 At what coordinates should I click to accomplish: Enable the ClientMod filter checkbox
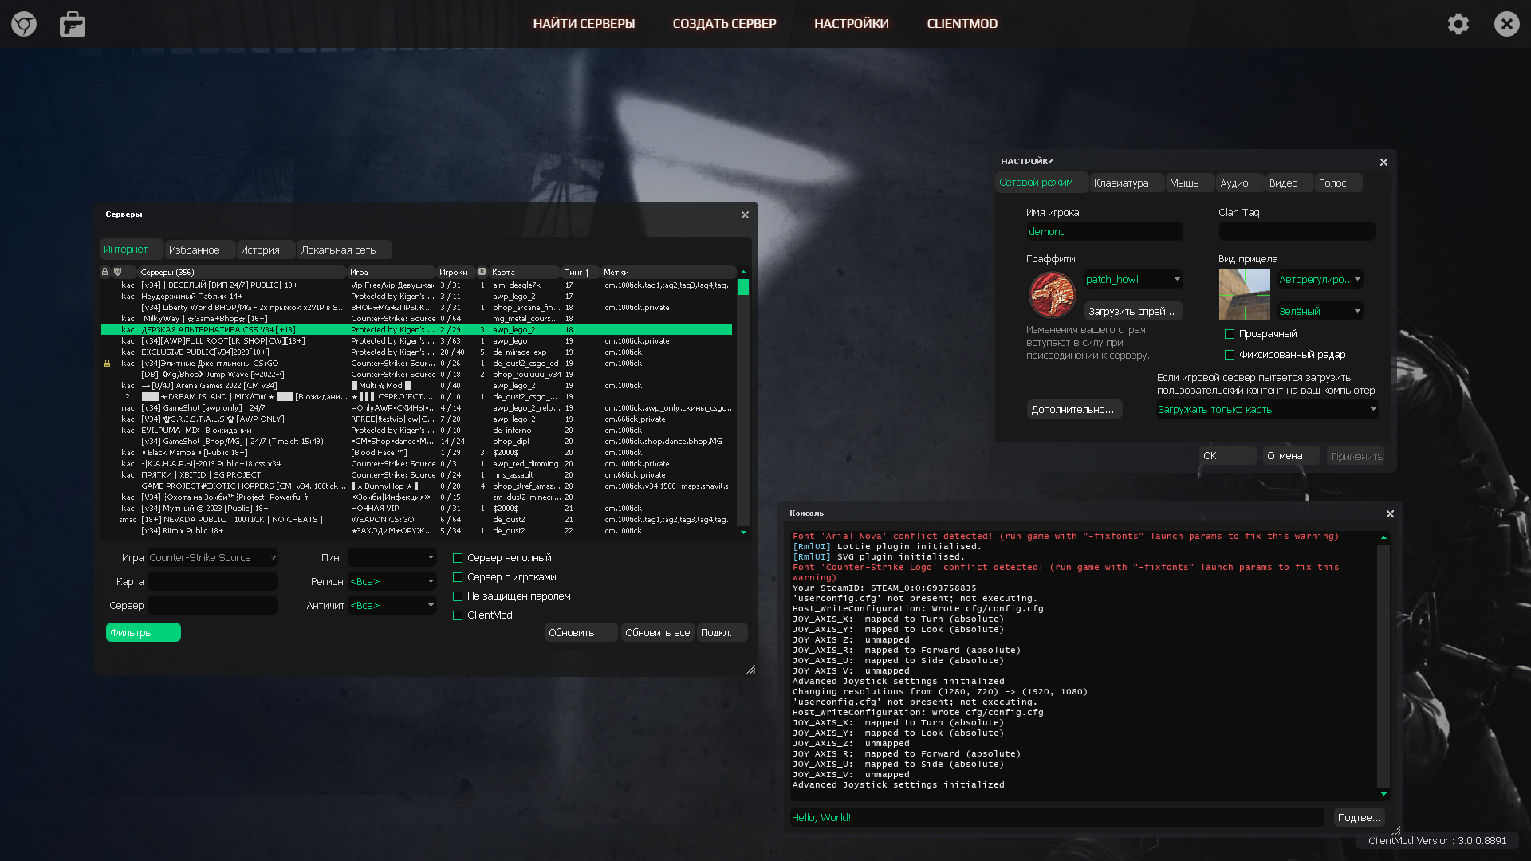(x=458, y=615)
